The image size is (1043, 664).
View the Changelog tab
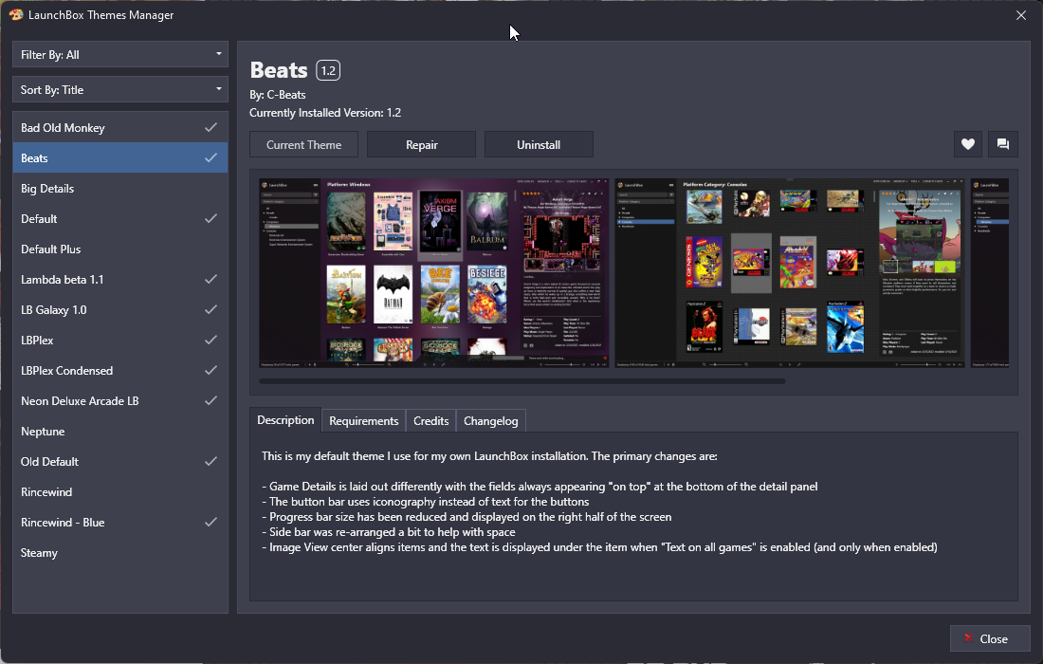pyautogui.click(x=491, y=421)
